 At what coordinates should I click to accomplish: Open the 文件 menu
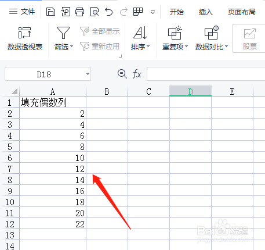coord(22,12)
